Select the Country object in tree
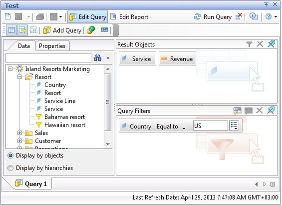The width and height of the screenshot is (282, 205). click(55, 85)
